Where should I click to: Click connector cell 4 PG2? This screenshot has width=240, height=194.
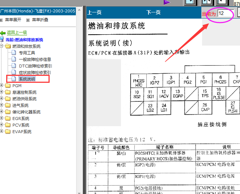pos(187,80)
